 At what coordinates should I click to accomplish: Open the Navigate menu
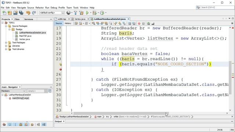pyautogui.click(x=21, y=8)
